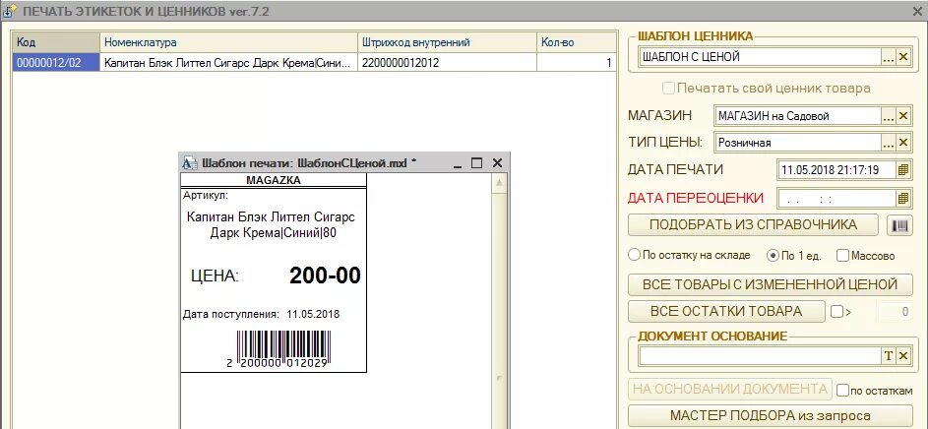Click the template document icon in Шаблон печати title

[x=189, y=162]
